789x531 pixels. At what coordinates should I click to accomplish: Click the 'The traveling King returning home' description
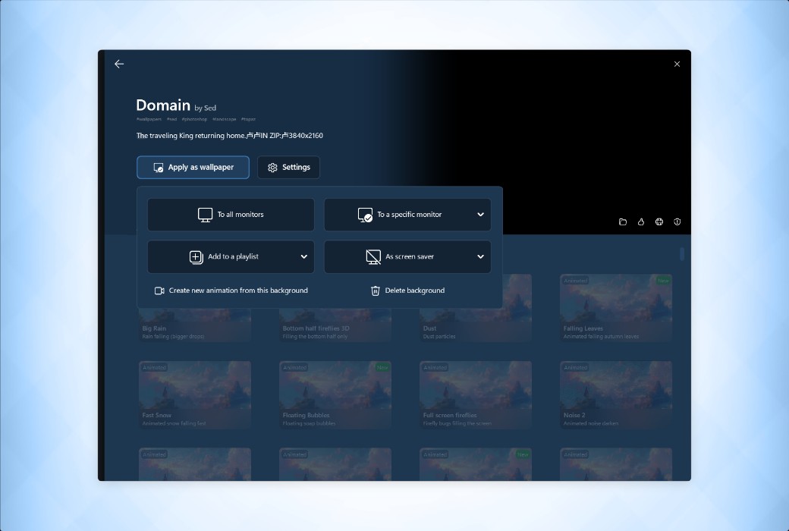click(x=229, y=135)
